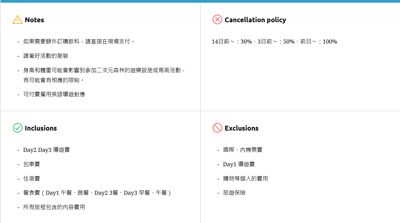Screen dimensions: 400x223
Task: Select the Notes heading
Action: (x=34, y=20)
